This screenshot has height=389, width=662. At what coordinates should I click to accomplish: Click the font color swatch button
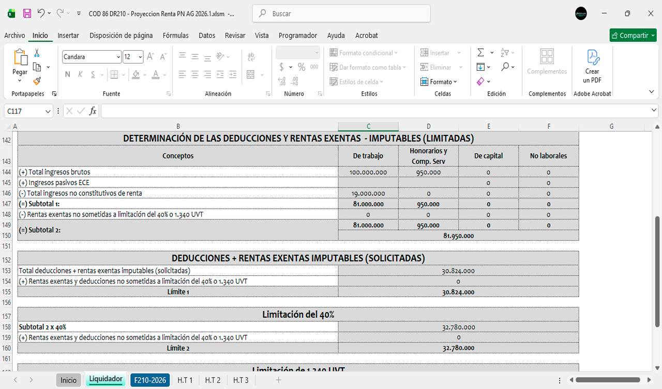click(156, 74)
